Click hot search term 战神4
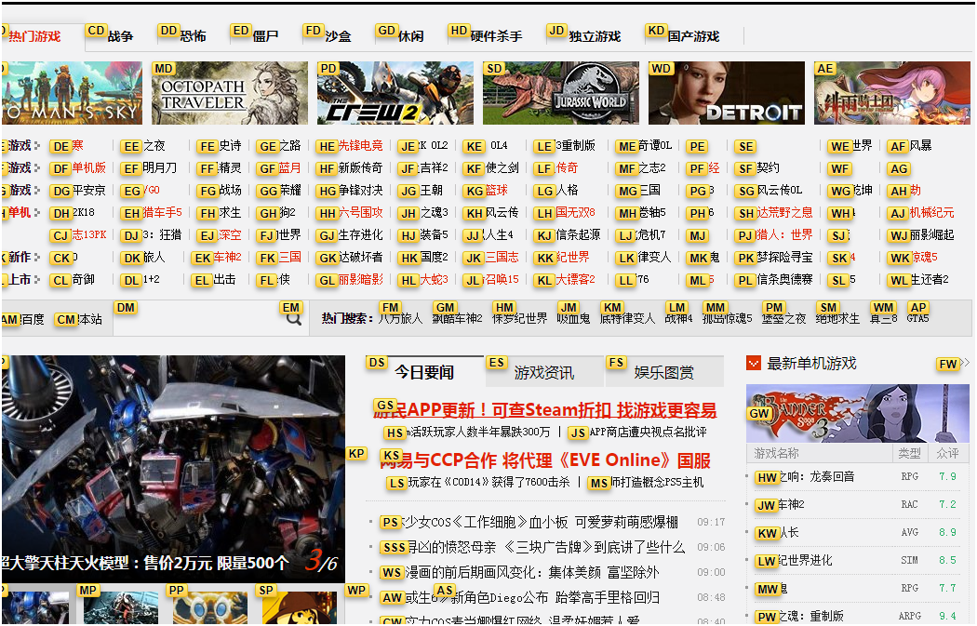 coord(678,319)
